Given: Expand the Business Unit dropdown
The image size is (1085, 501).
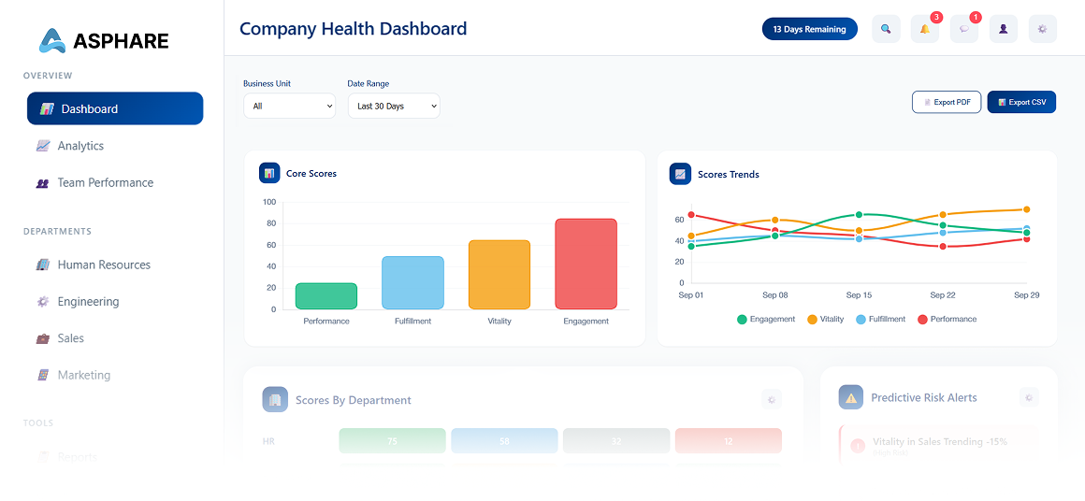Looking at the screenshot, I should pyautogui.click(x=289, y=106).
